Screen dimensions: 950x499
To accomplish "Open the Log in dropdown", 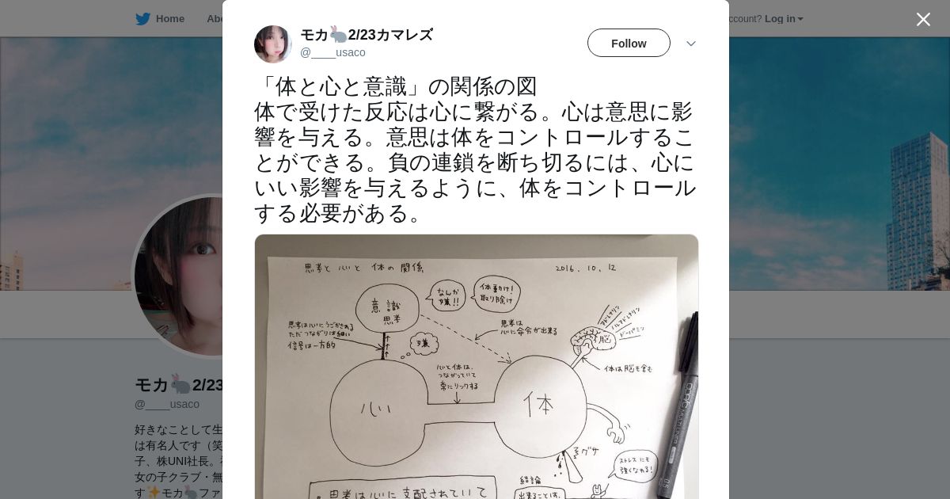I will tap(784, 19).
